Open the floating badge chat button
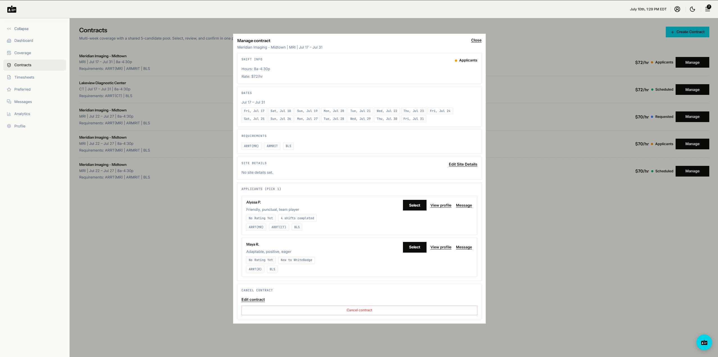Viewport: 718px width, 357px height. point(704,342)
